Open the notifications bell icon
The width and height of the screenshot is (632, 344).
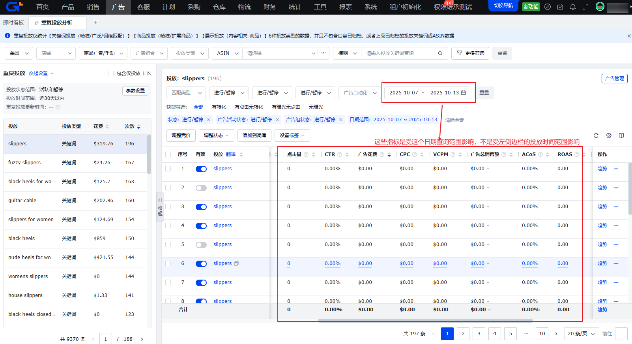573,7
